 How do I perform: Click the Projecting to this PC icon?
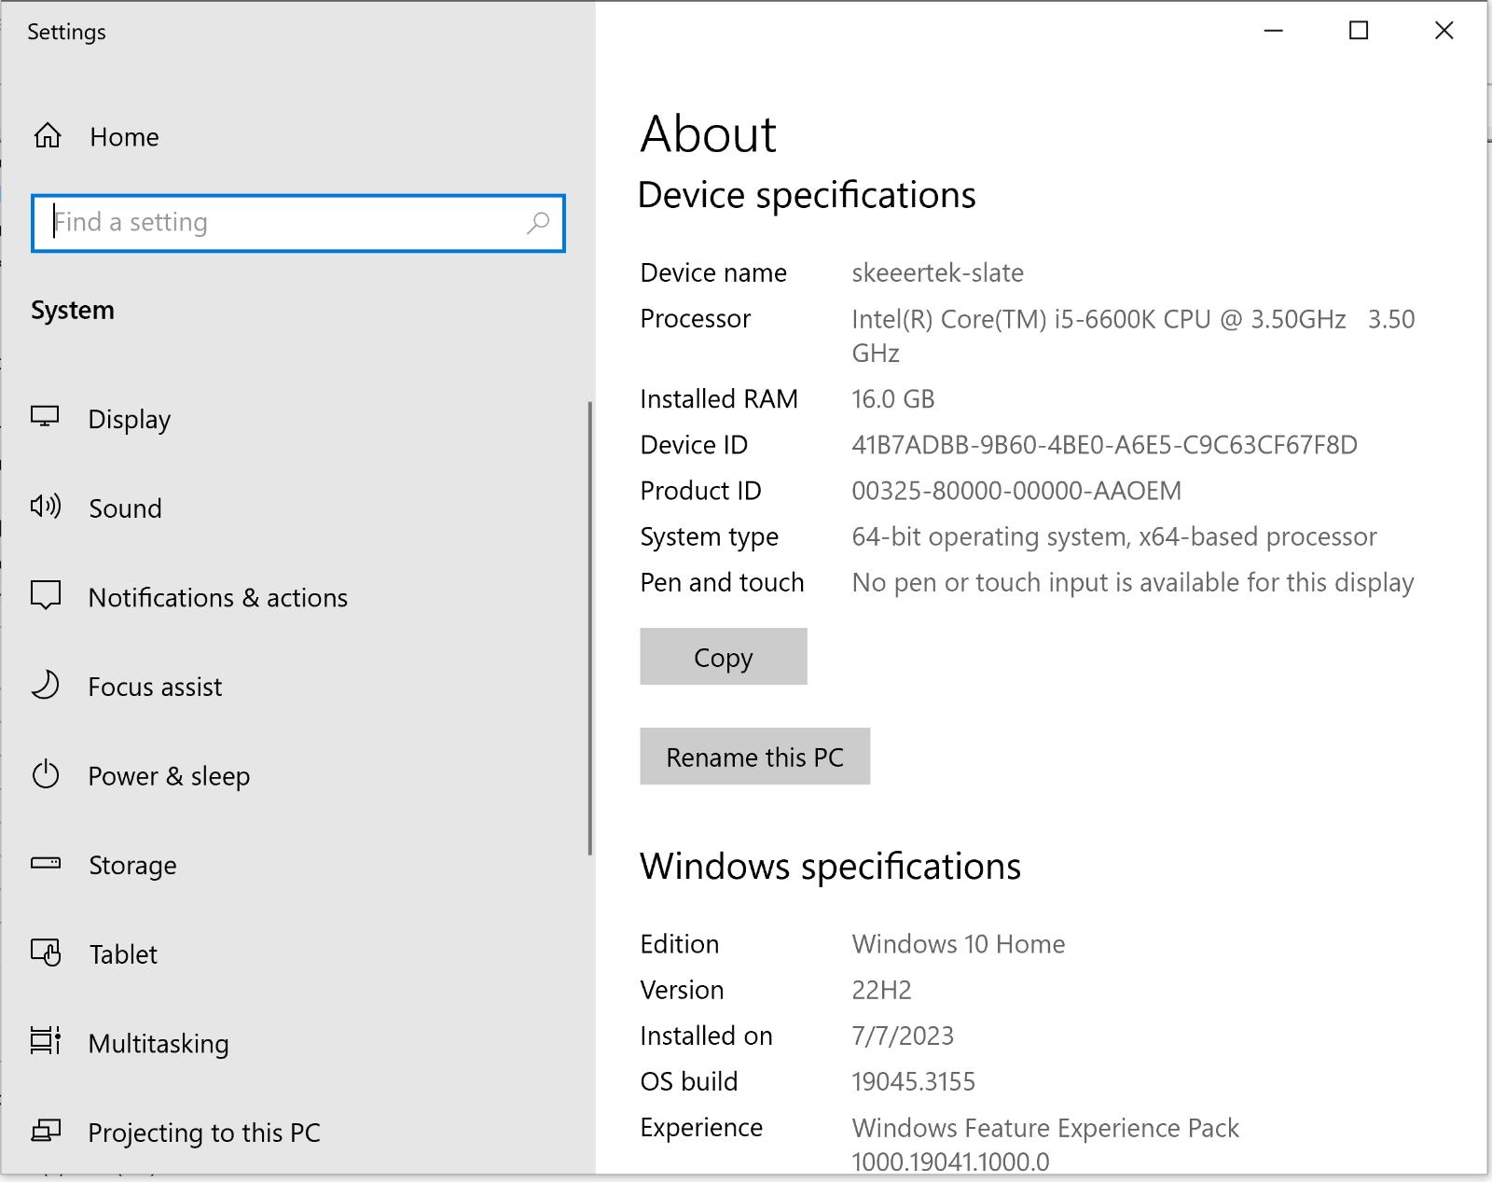pyautogui.click(x=46, y=1131)
